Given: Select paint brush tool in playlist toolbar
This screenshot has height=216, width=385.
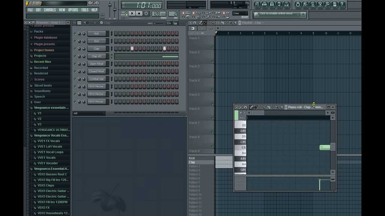Looking at the screenshot, I should tap(205, 23).
